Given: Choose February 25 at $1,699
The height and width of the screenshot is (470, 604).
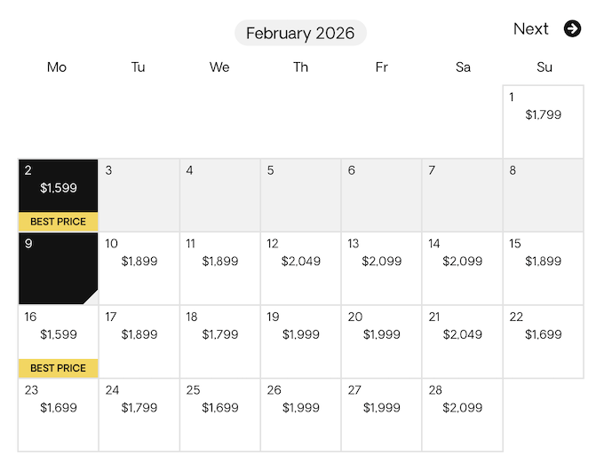Looking at the screenshot, I should coord(220,415).
